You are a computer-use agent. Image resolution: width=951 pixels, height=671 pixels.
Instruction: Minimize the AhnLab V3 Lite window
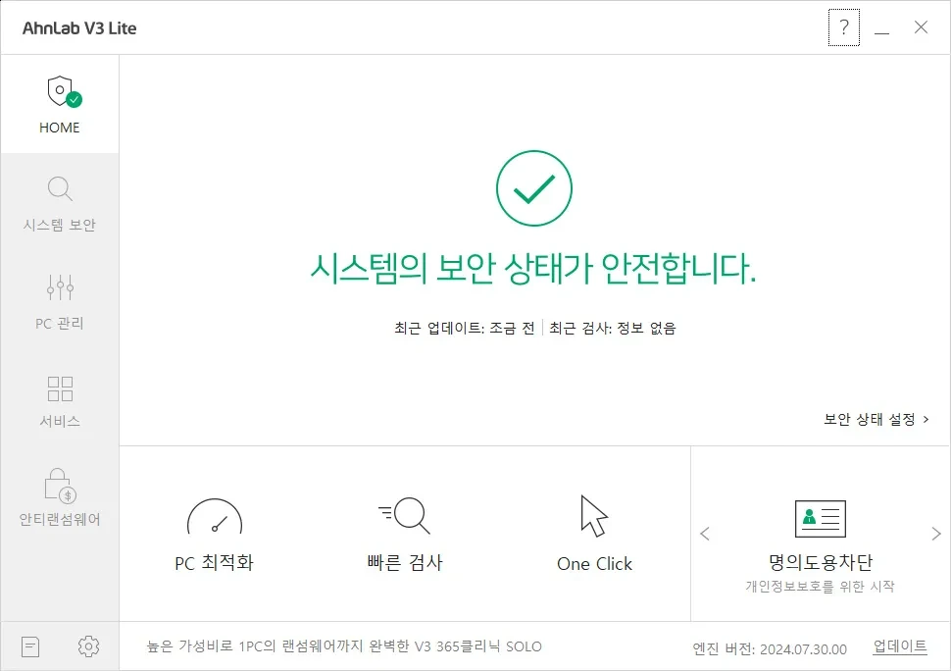pyautogui.click(x=881, y=27)
